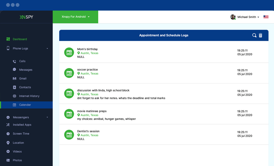Image resolution: width=274 pixels, height=166 pixels.
Task: Click Austin, Texas under movie matinnee preps
Action: point(89,115)
